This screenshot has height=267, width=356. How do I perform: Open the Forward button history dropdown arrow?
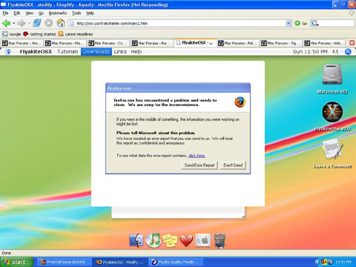point(29,24)
